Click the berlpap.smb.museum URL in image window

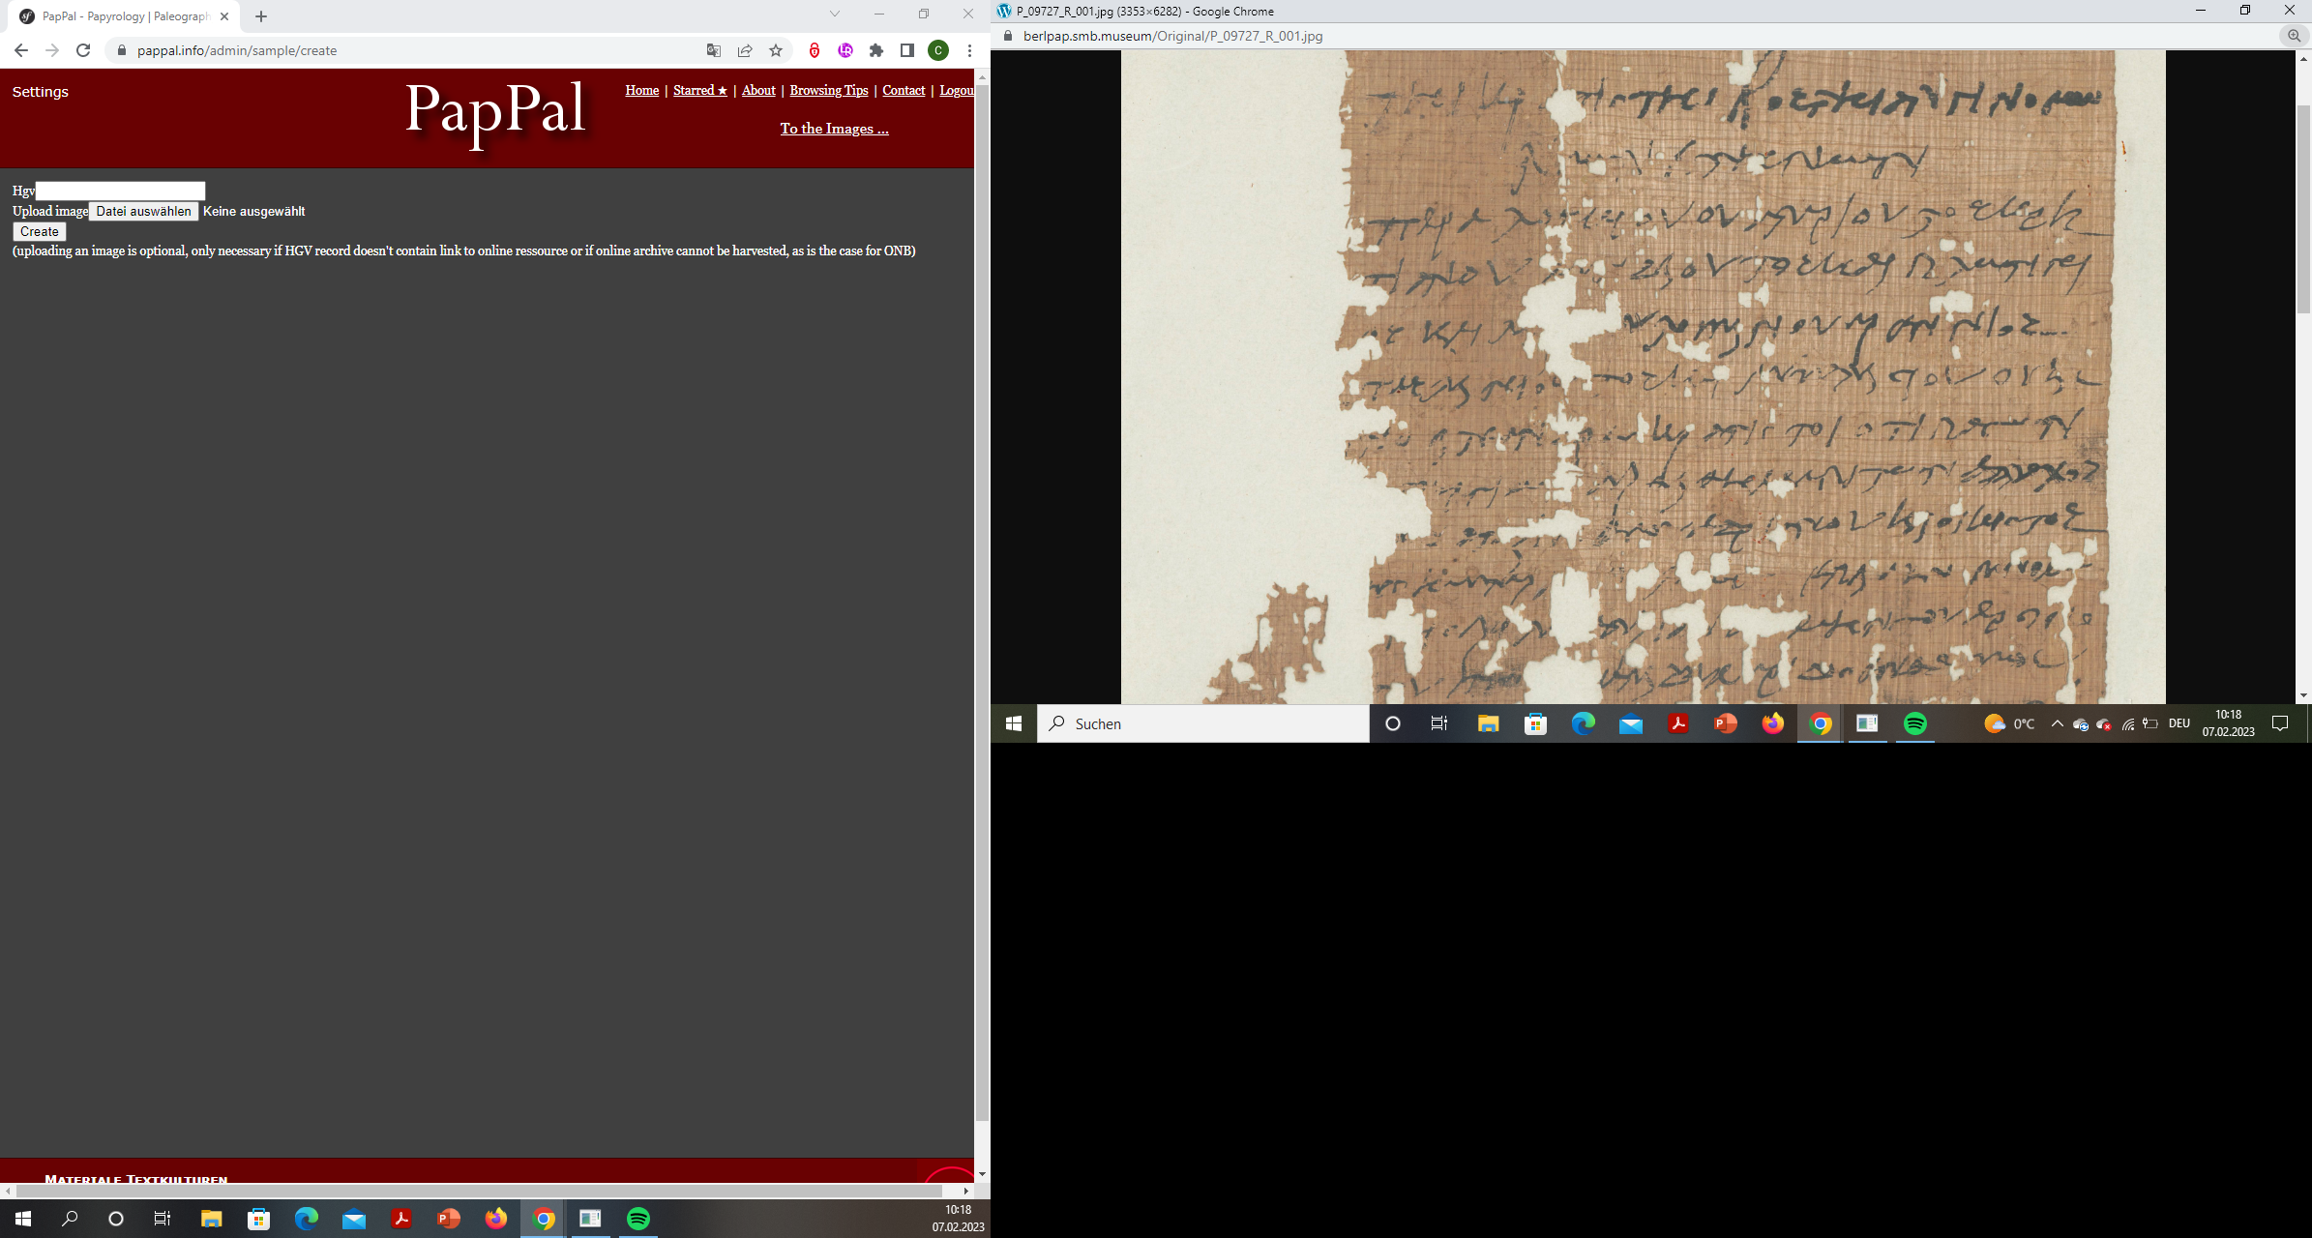coord(1172,36)
